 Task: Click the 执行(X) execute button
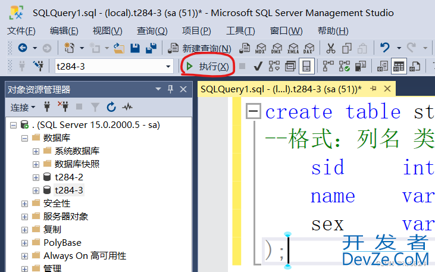pos(208,66)
